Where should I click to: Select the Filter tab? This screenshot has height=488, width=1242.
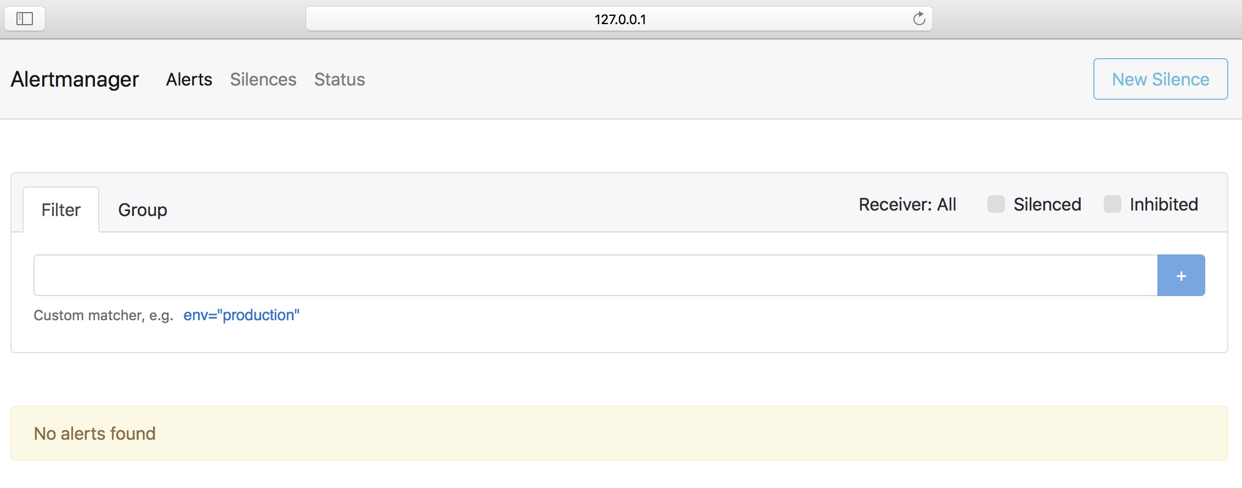pos(61,209)
